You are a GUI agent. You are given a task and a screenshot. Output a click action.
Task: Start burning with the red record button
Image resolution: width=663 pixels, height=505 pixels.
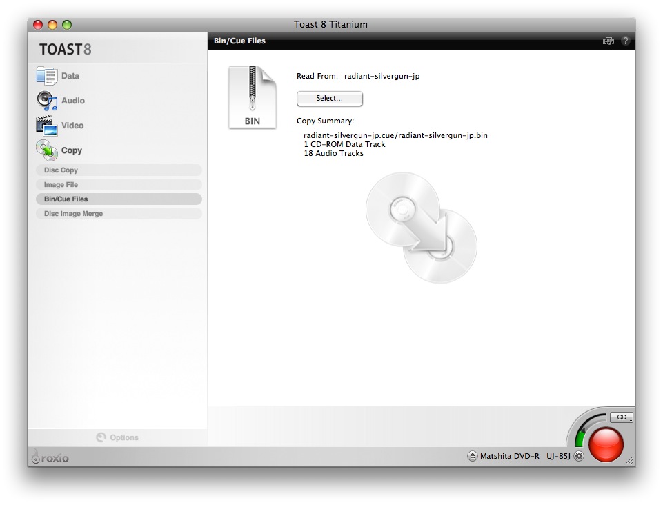pos(606,444)
